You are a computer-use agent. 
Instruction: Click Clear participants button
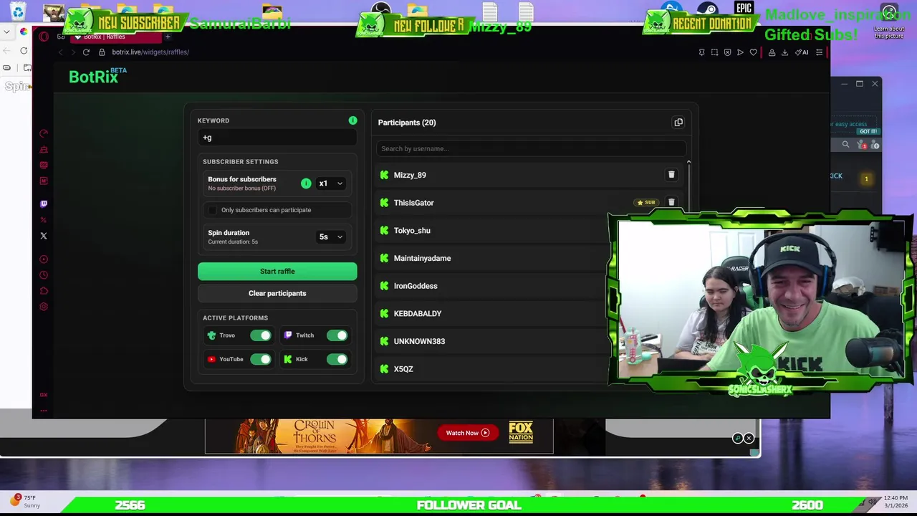coord(277,293)
